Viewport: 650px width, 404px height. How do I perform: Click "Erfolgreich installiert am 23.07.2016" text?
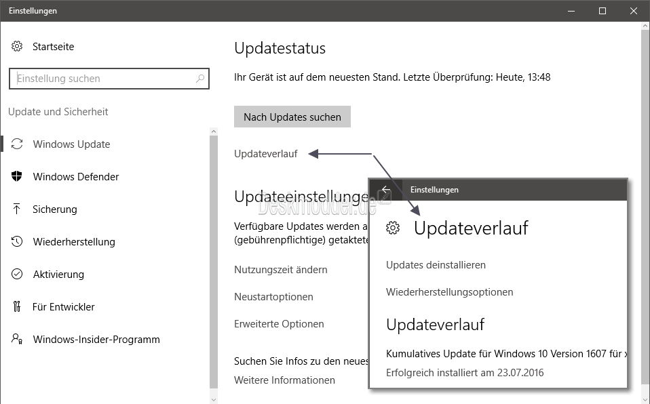point(465,373)
